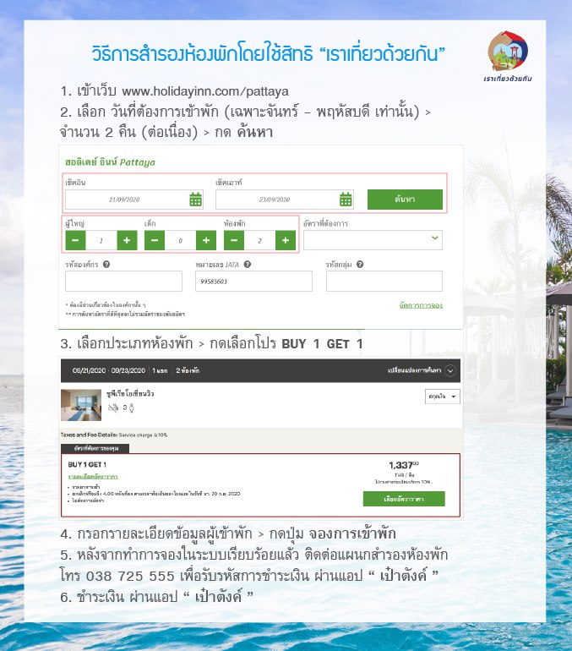
Task: Decrease rooms count with minus button
Action: [x=234, y=240]
